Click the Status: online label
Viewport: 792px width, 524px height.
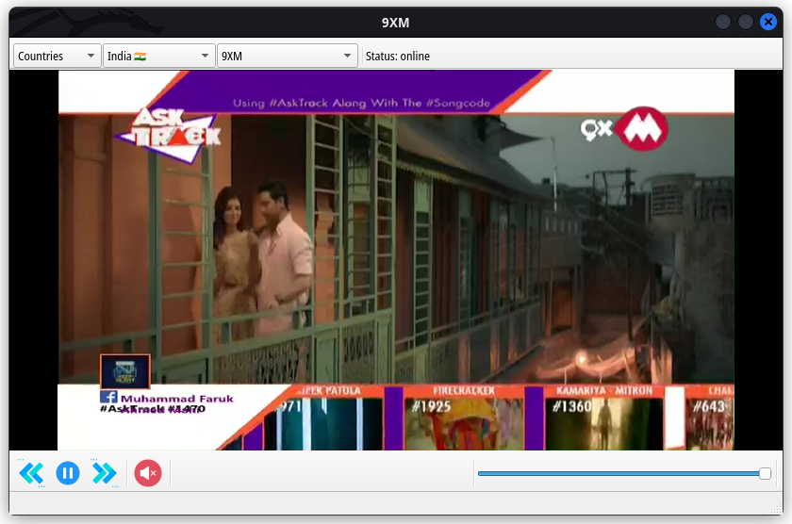click(398, 56)
